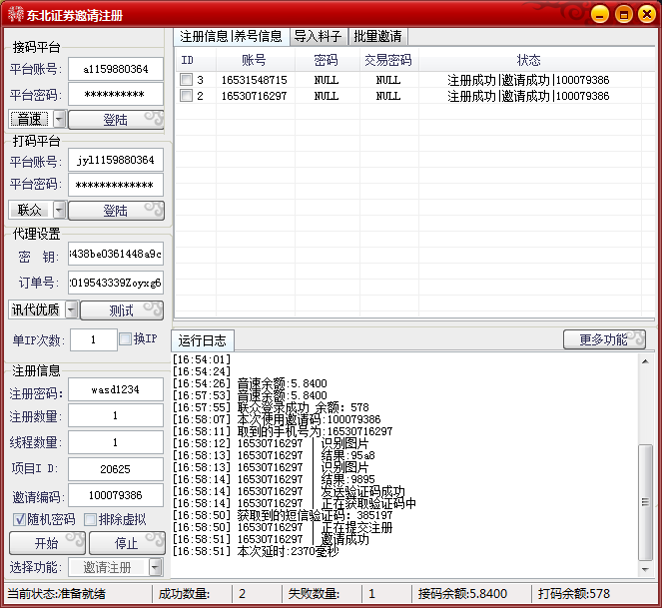Uncheck the 随机密码 checkbox

click(x=19, y=519)
